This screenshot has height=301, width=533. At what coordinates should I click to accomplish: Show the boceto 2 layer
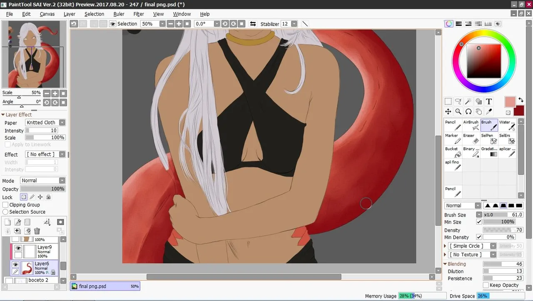tap(9, 281)
